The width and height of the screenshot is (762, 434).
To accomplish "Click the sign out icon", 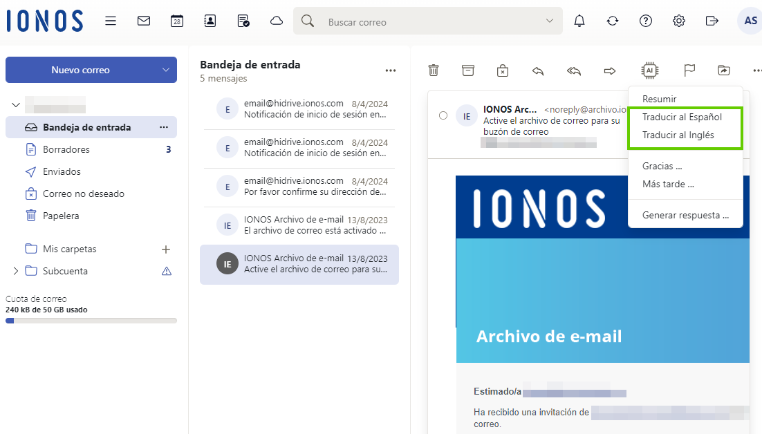I will point(712,21).
